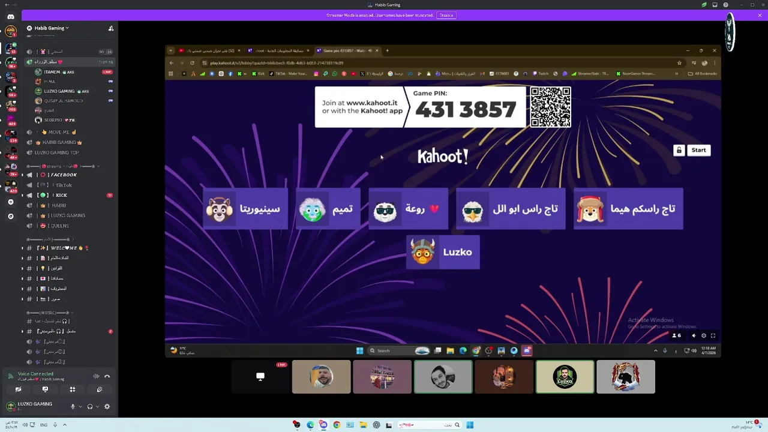This screenshot has width=768, height=432.
Task: Select the LUZKO logo participant thumbnail
Action: [565, 377]
